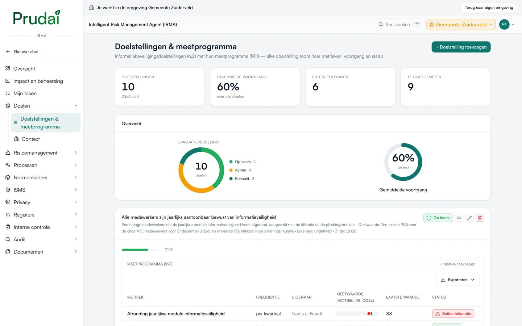Click the Normenkaders layers icon
Image resolution: width=522 pixels, height=326 pixels.
point(8,177)
